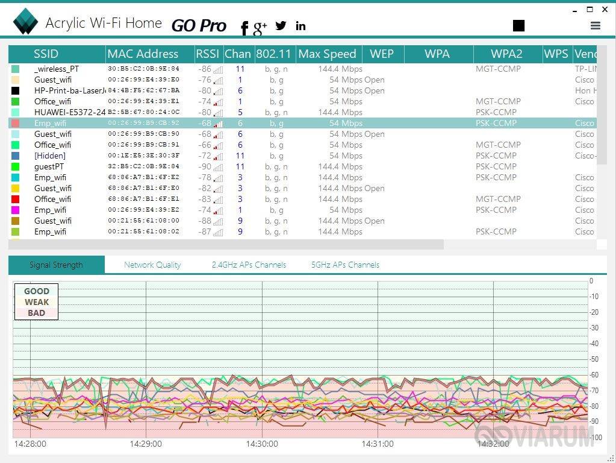
Task: Click red color swatch for Office_wifi
Action: click(x=15, y=200)
